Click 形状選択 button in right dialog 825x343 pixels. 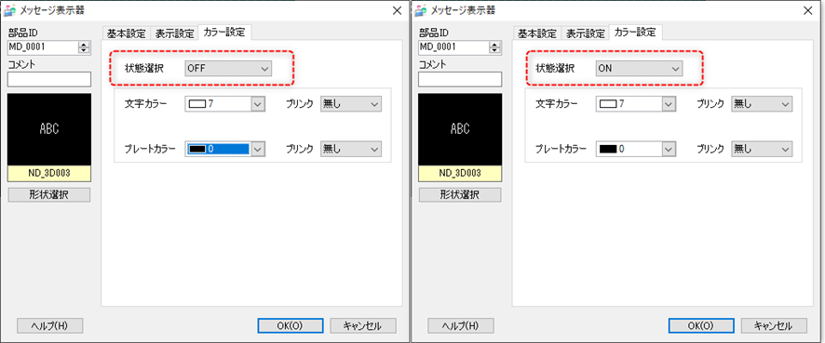pos(460,195)
